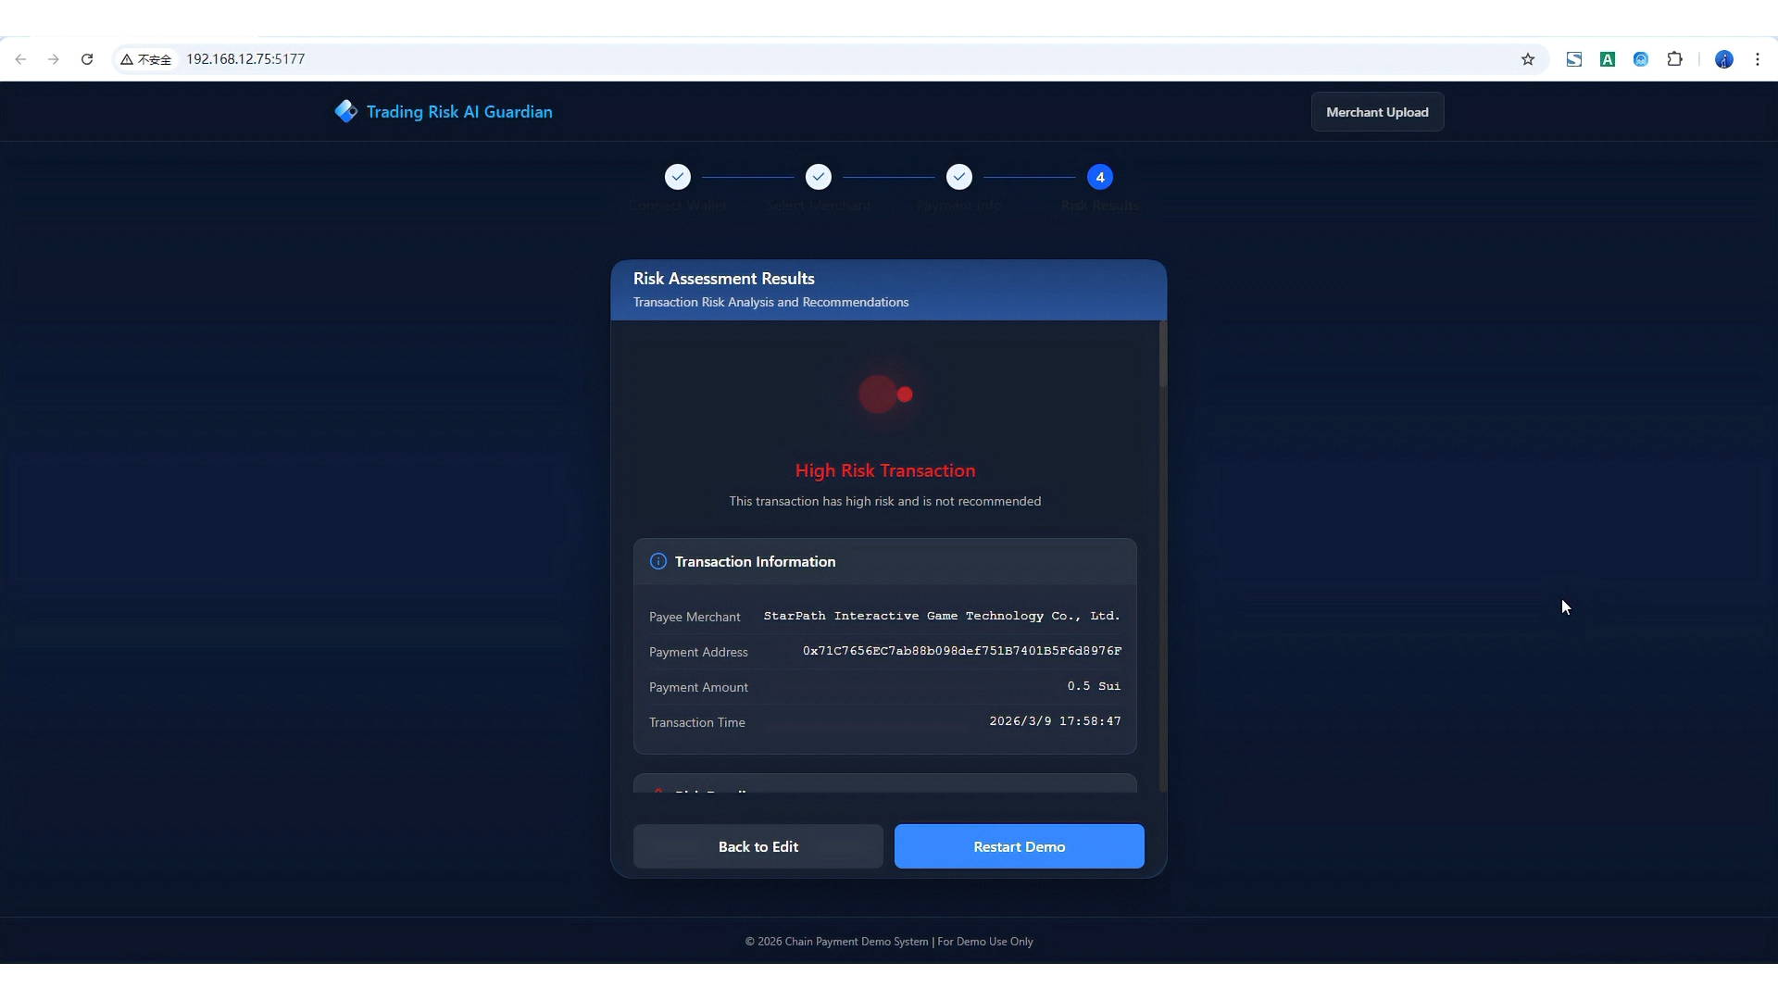
Task: Click the Trading Risk AI Guardian logo icon
Action: tap(345, 111)
